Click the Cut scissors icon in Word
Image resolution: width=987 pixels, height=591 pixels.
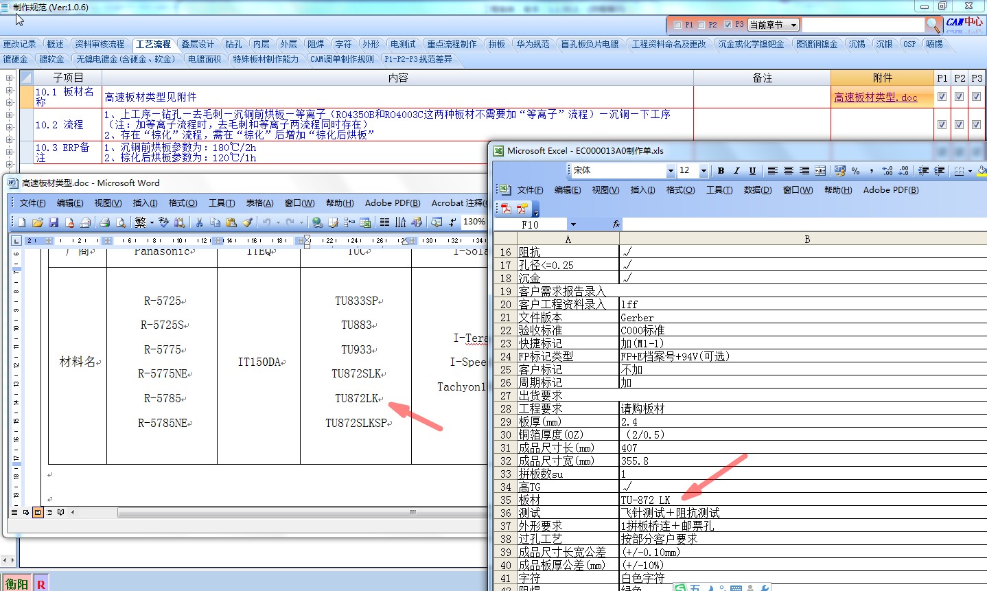coord(199,222)
